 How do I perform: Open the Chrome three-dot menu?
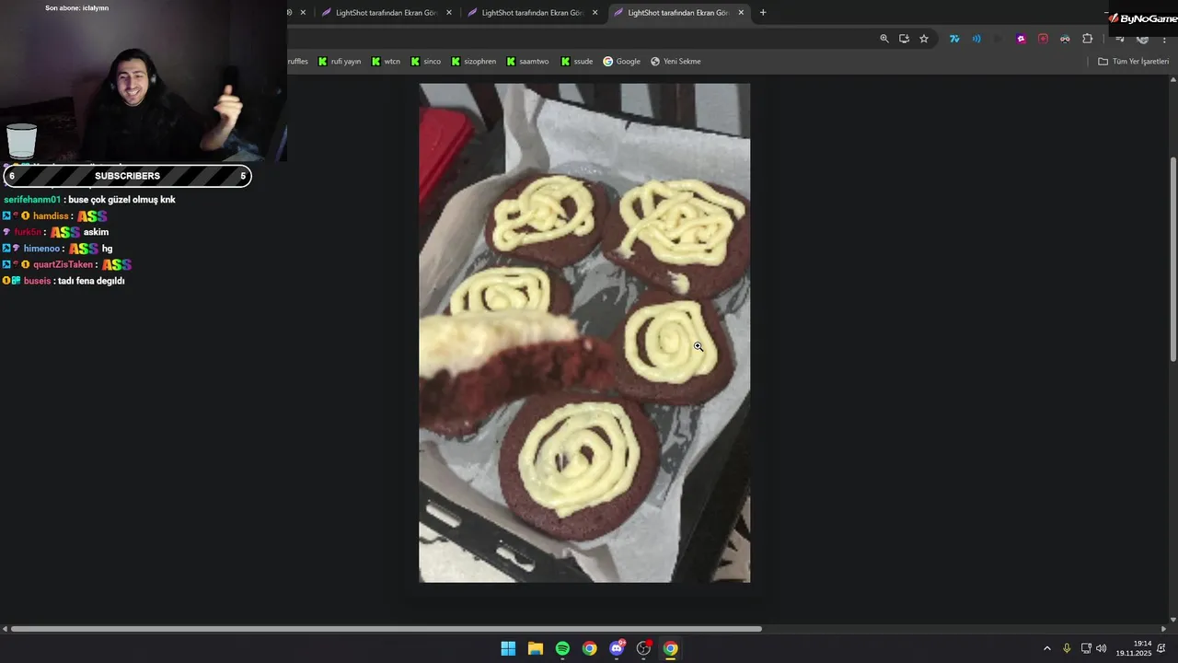(1164, 39)
